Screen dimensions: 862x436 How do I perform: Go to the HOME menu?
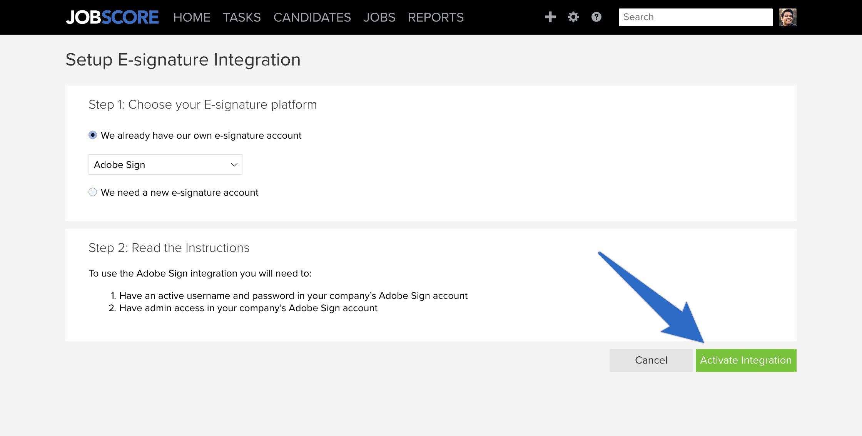tap(192, 17)
